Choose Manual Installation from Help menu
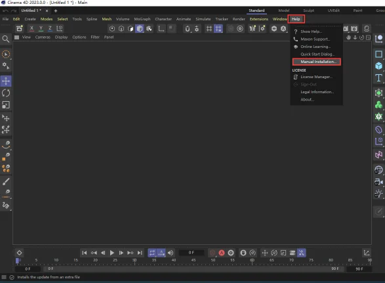385x283 pixels. pos(317,62)
